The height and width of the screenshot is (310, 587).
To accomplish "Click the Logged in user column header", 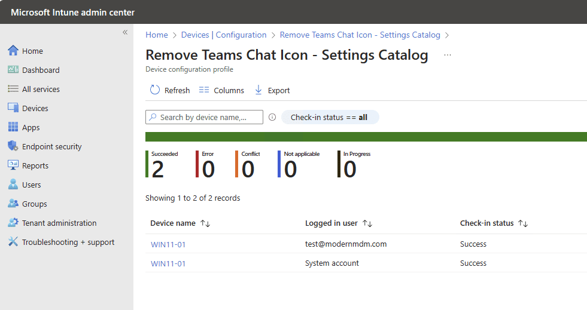I will pyautogui.click(x=331, y=223).
